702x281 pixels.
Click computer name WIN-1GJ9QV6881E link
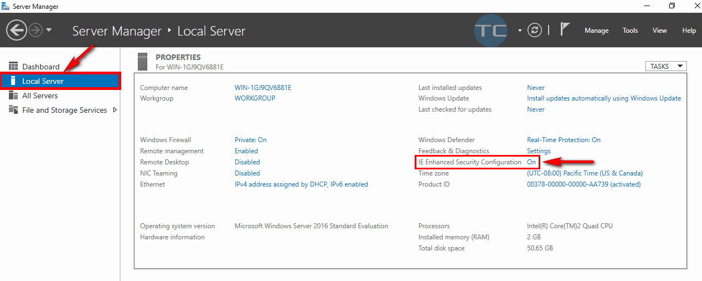click(263, 88)
